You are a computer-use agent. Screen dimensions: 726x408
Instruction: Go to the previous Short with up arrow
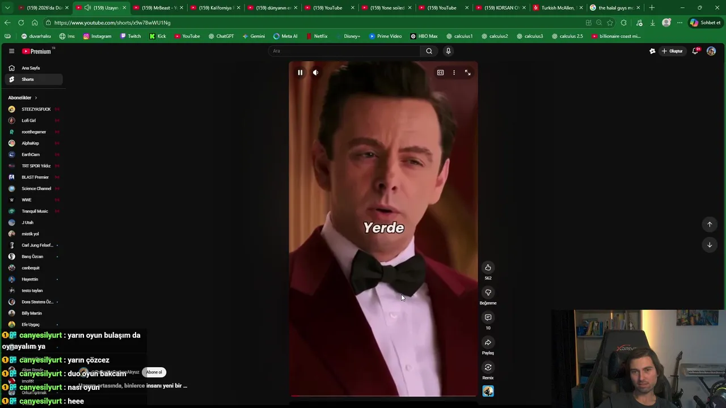pyautogui.click(x=710, y=224)
